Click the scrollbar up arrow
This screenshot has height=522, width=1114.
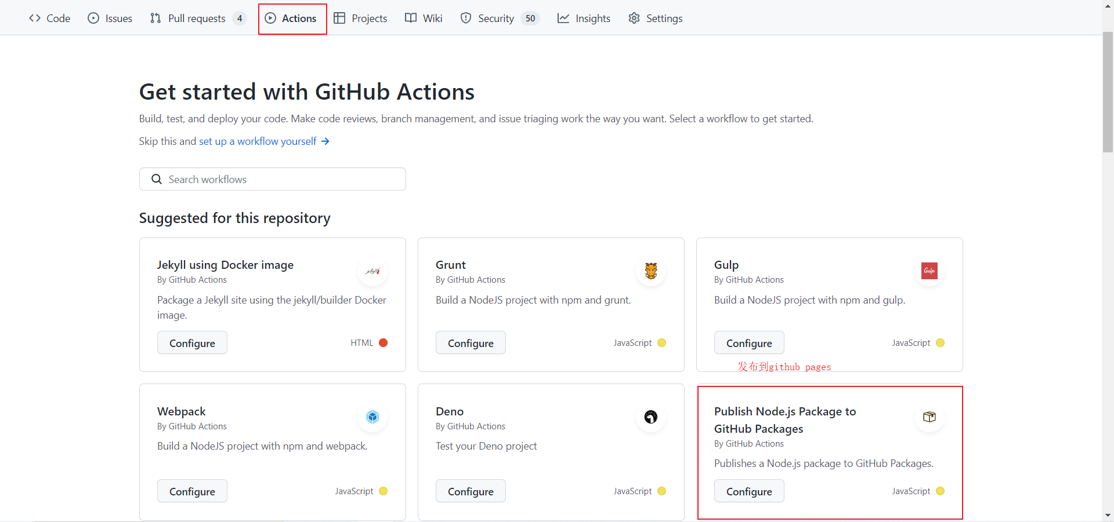pos(1108,5)
